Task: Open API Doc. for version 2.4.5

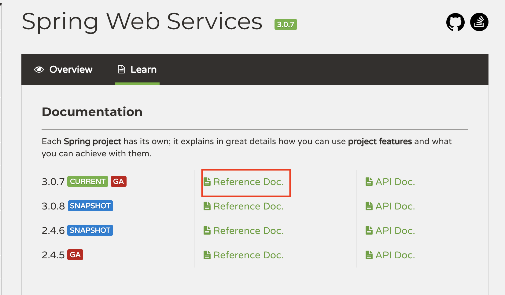Action: coord(390,255)
